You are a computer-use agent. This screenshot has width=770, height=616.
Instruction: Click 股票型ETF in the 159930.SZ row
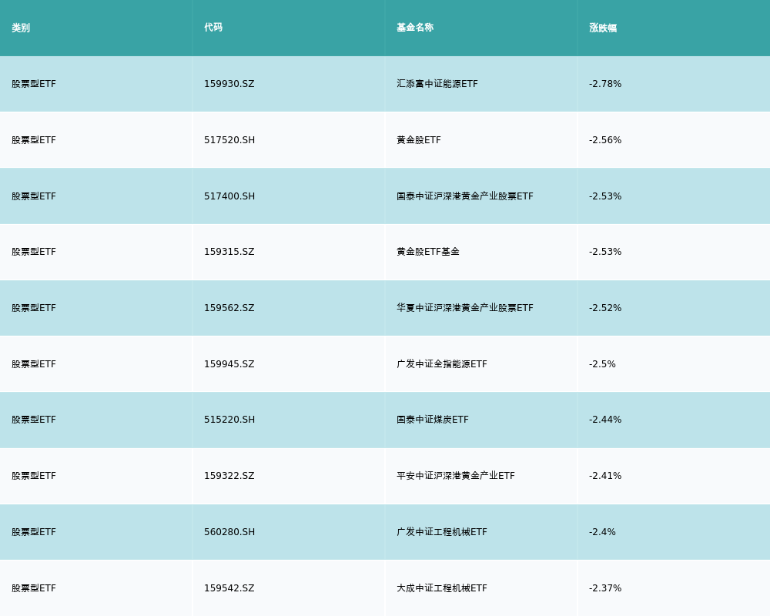[34, 84]
